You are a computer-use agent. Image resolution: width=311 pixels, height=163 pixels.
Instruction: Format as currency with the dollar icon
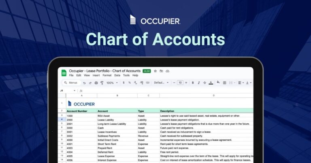pyautogui.click(x=124, y=83)
